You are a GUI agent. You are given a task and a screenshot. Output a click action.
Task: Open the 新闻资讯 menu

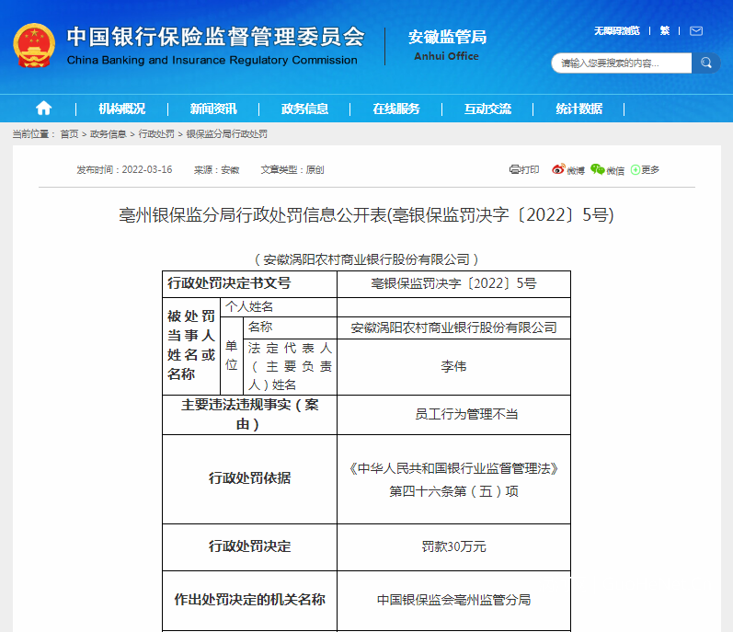click(213, 108)
